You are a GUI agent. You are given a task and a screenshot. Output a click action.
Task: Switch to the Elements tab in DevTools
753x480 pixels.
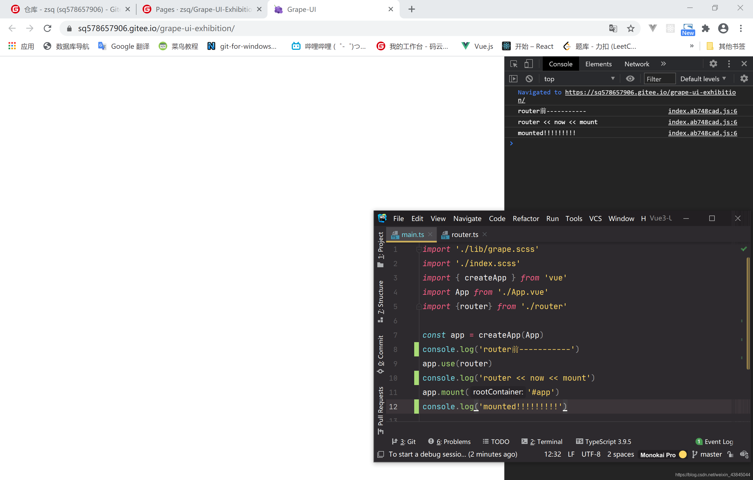598,64
